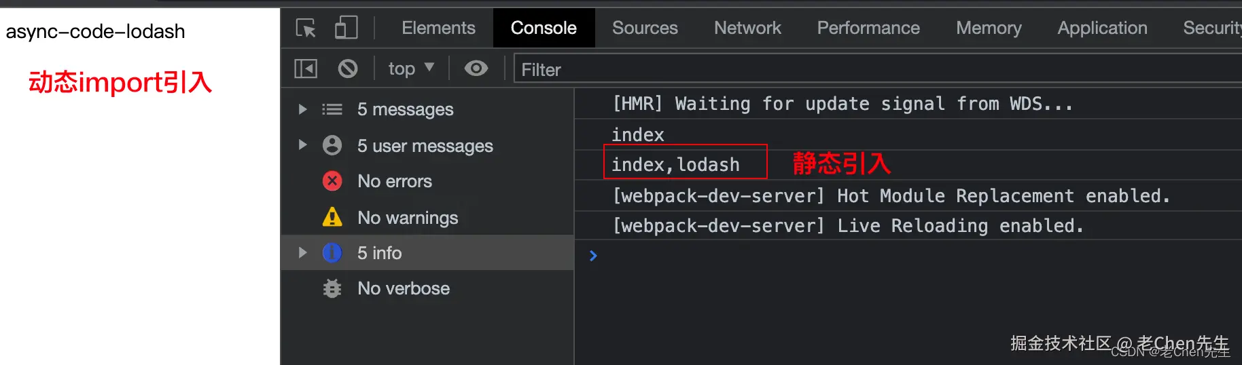
Task: Click the console prompt chevron
Action: 593,256
